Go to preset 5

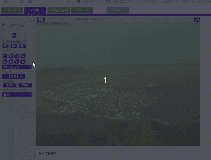[5, 62]
